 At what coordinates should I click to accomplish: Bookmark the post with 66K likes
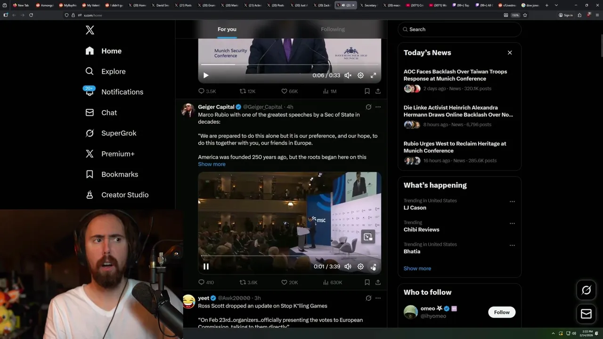click(x=367, y=91)
